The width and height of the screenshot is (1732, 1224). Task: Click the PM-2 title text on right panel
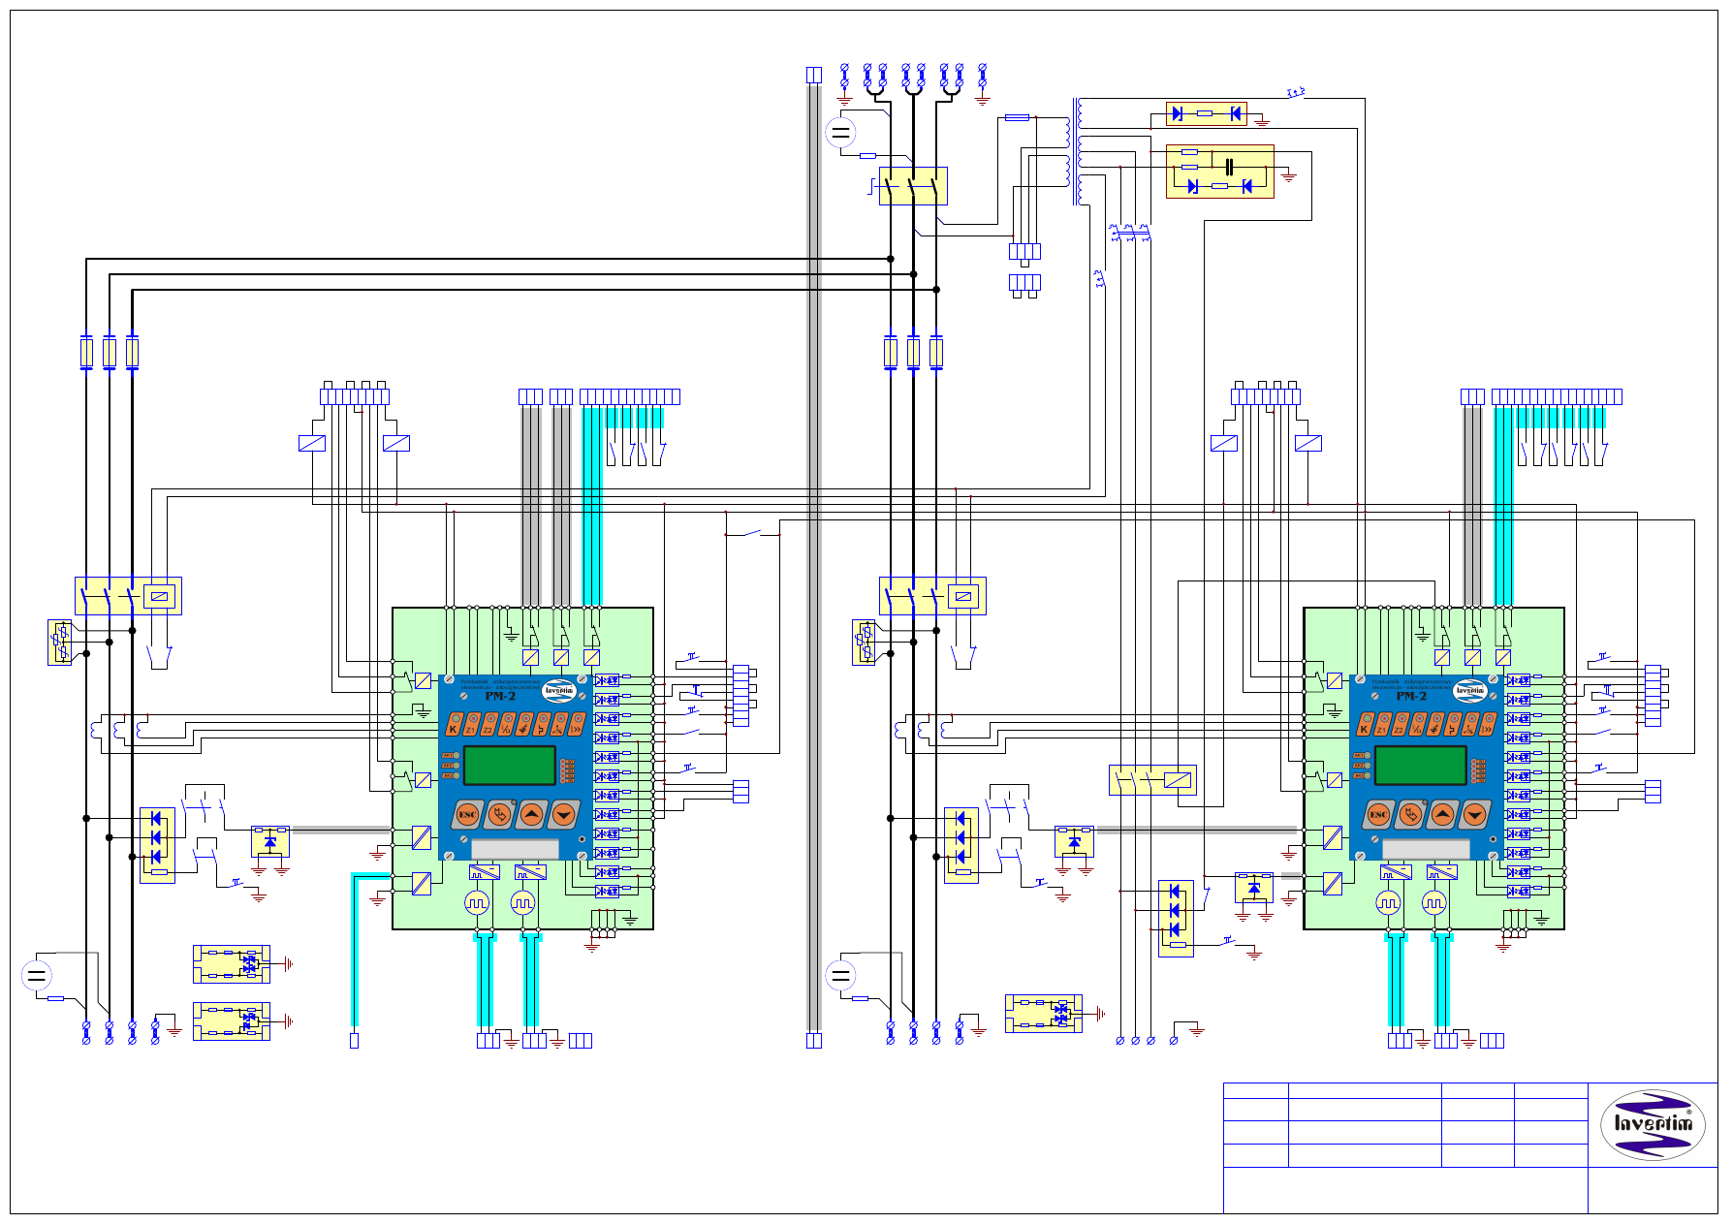tap(1411, 696)
